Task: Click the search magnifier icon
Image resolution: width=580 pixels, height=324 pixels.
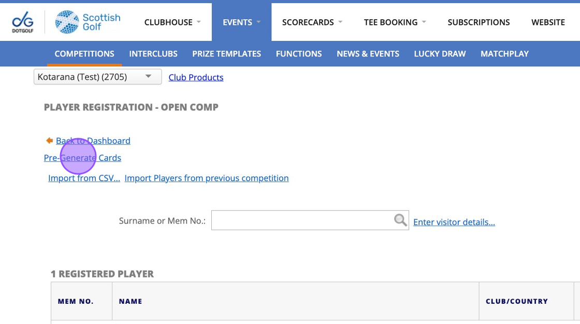Action: [400, 220]
